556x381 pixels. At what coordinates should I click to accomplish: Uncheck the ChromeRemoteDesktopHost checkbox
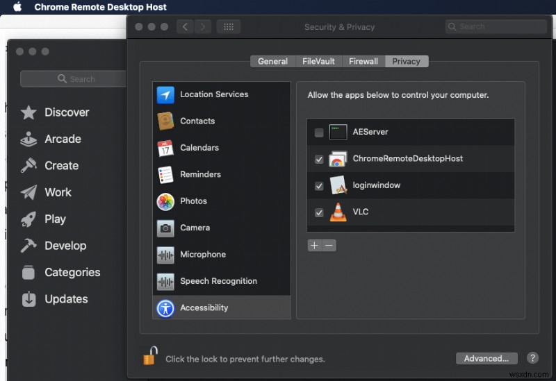(x=319, y=159)
